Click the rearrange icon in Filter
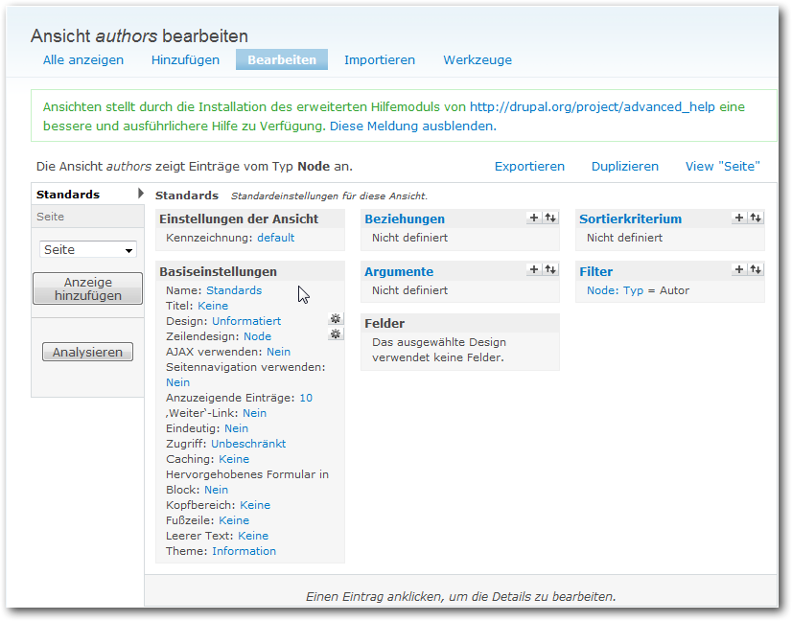 [x=756, y=270]
